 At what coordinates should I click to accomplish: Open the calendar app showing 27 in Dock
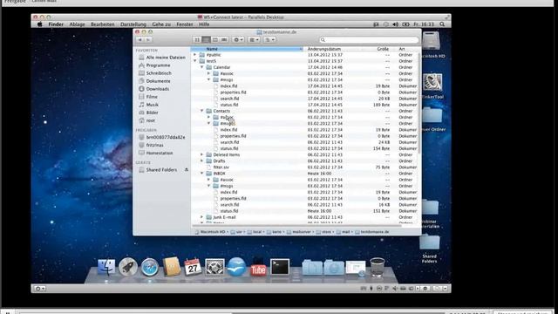tap(193, 267)
